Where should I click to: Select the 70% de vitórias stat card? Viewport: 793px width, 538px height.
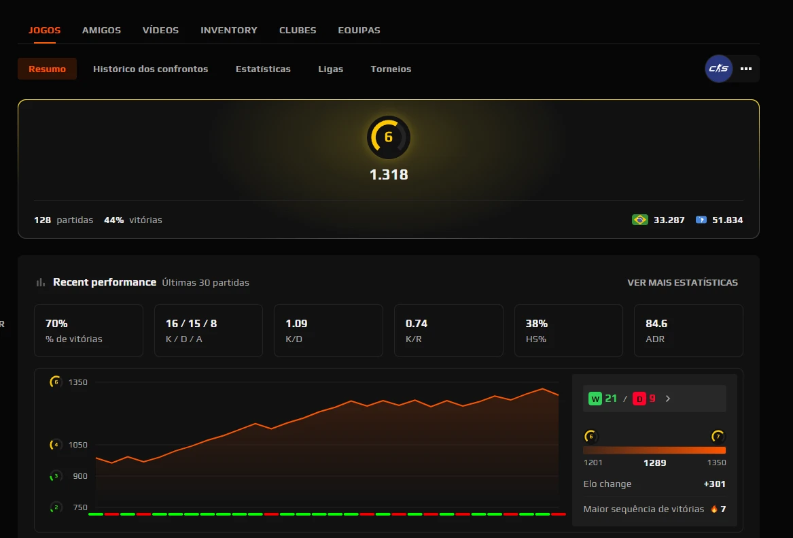tap(88, 331)
